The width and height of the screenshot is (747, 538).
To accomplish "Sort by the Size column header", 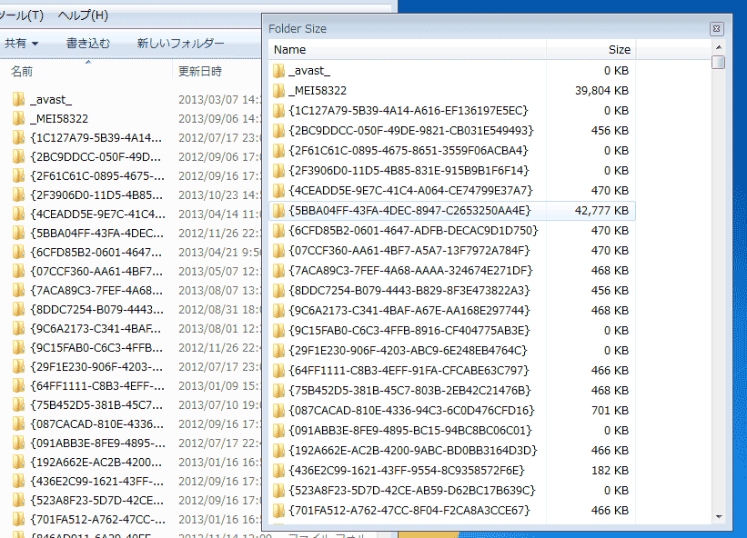I will point(619,48).
